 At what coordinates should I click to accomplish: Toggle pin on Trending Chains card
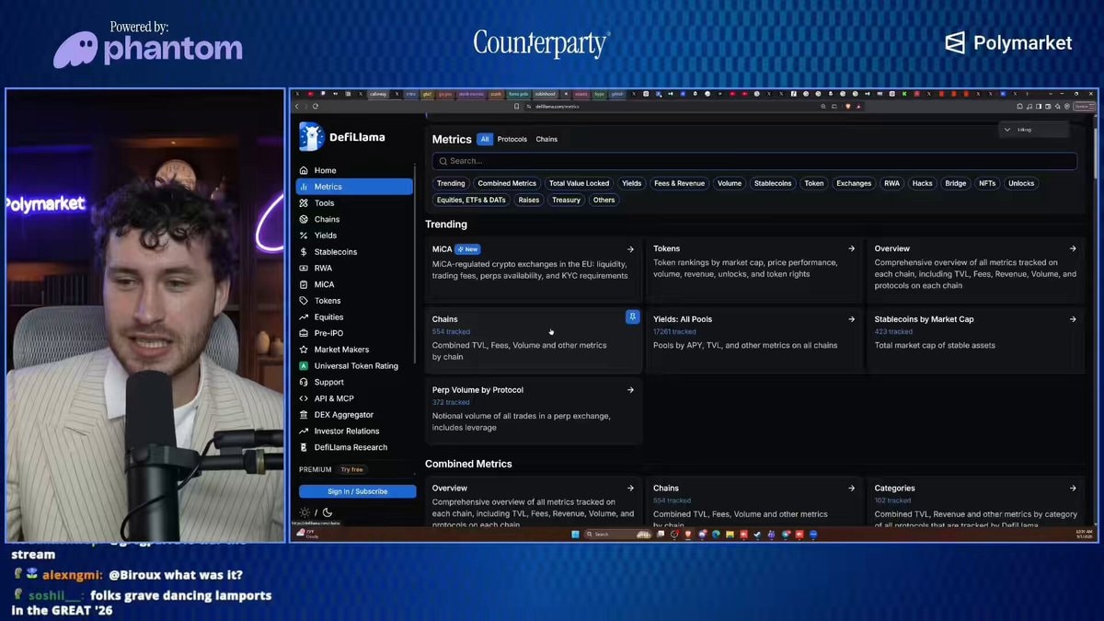point(632,316)
